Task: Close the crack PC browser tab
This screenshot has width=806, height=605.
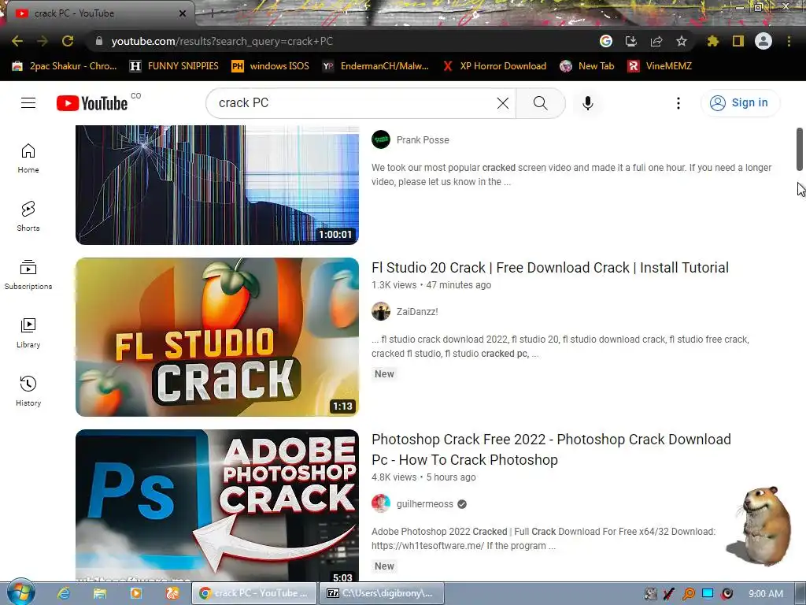Action: click(x=182, y=13)
